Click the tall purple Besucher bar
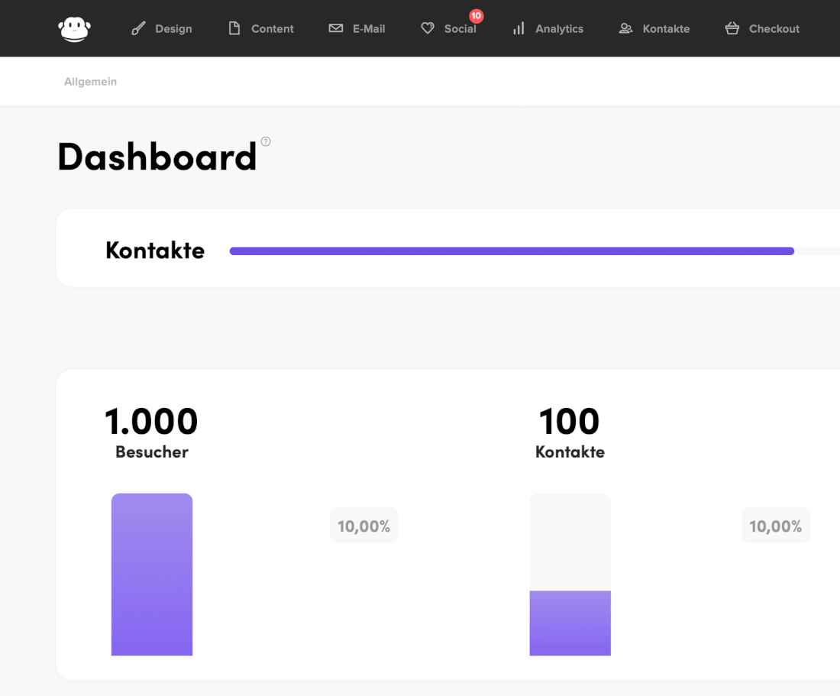 click(152, 575)
